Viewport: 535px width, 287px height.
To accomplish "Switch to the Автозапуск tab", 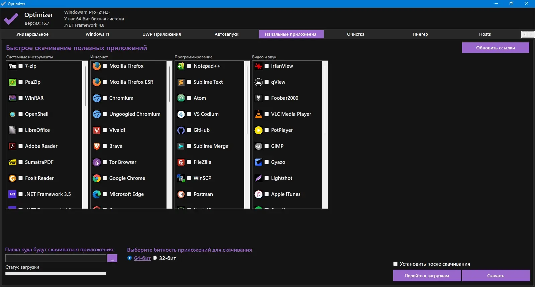I will click(226, 34).
